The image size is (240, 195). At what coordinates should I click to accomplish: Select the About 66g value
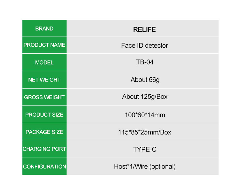pos(145,80)
